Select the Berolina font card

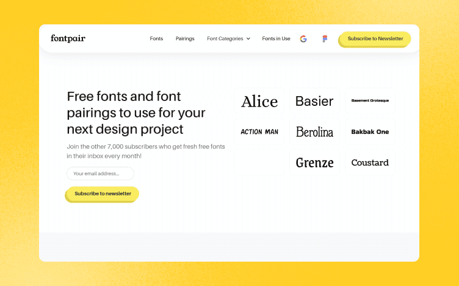tap(314, 131)
